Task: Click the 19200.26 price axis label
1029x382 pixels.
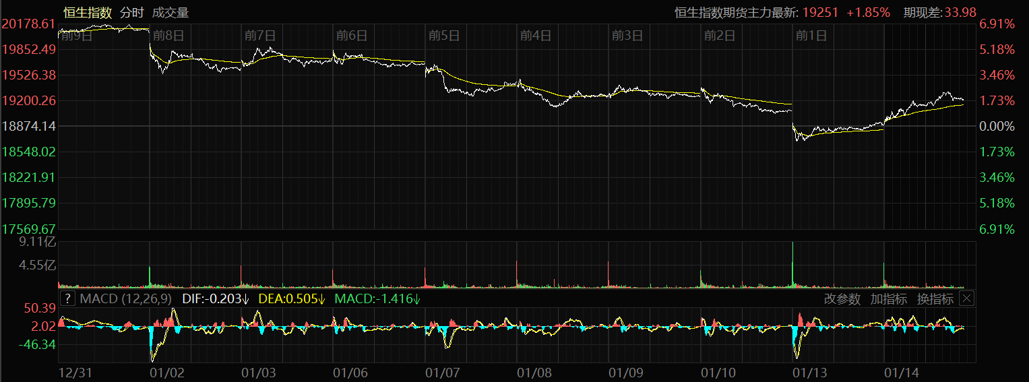Action: click(x=28, y=100)
